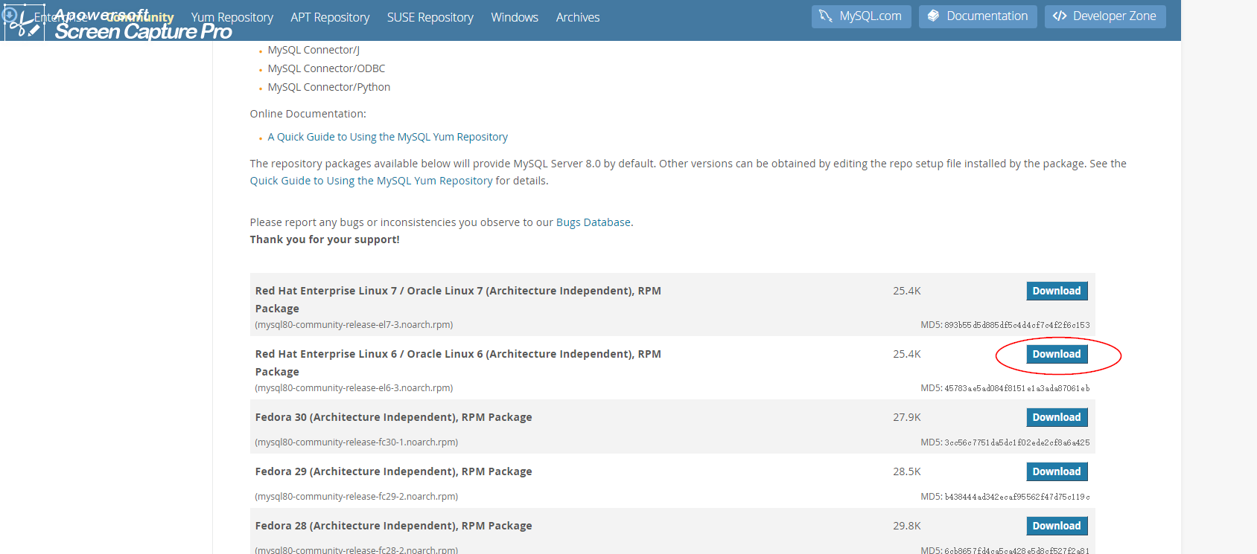Click the inline Quick Guide link before 'for details'

[x=372, y=181]
